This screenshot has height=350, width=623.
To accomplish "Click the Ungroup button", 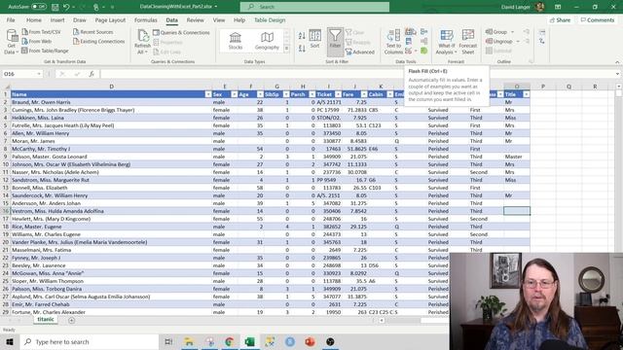I will tap(499, 41).
